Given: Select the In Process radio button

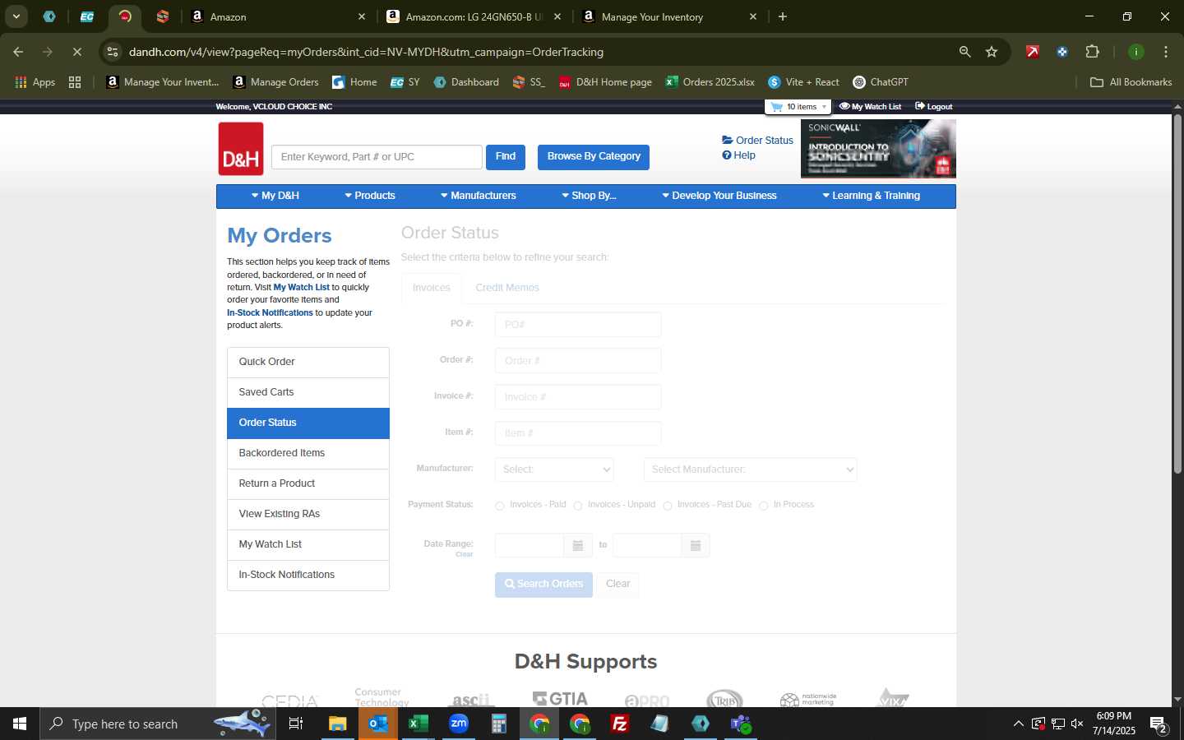Looking at the screenshot, I should coord(764,506).
